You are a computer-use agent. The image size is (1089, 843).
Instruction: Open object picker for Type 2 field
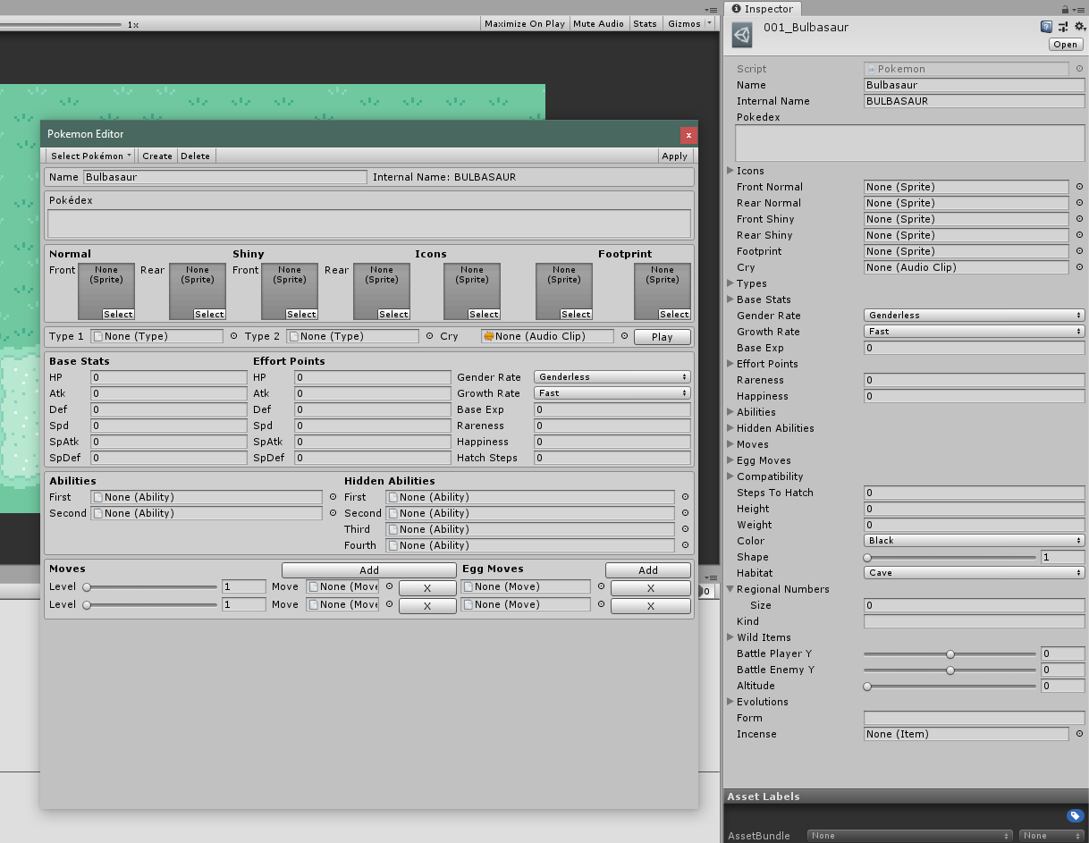click(x=429, y=336)
